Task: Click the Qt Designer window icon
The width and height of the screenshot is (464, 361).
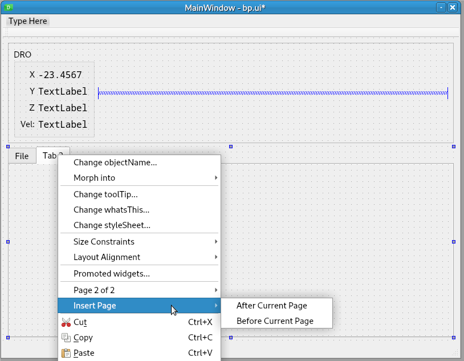Action: pyautogui.click(x=9, y=7)
